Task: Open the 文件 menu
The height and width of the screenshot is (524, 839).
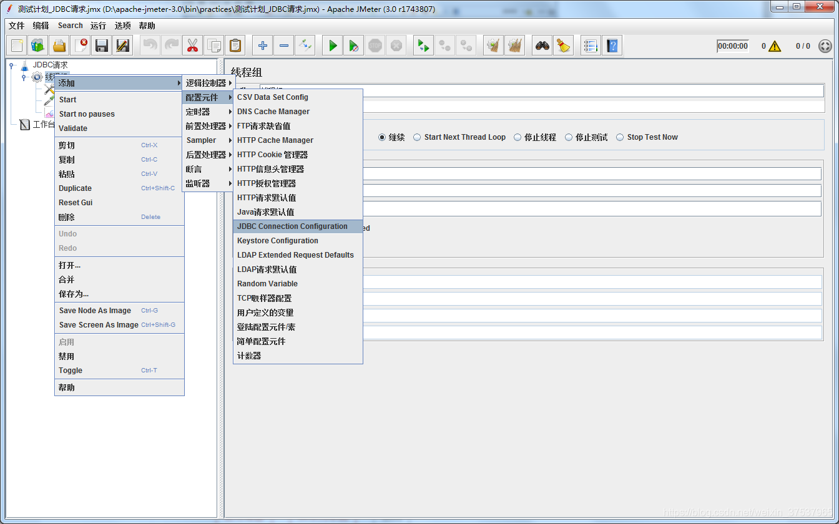Action: (16, 26)
